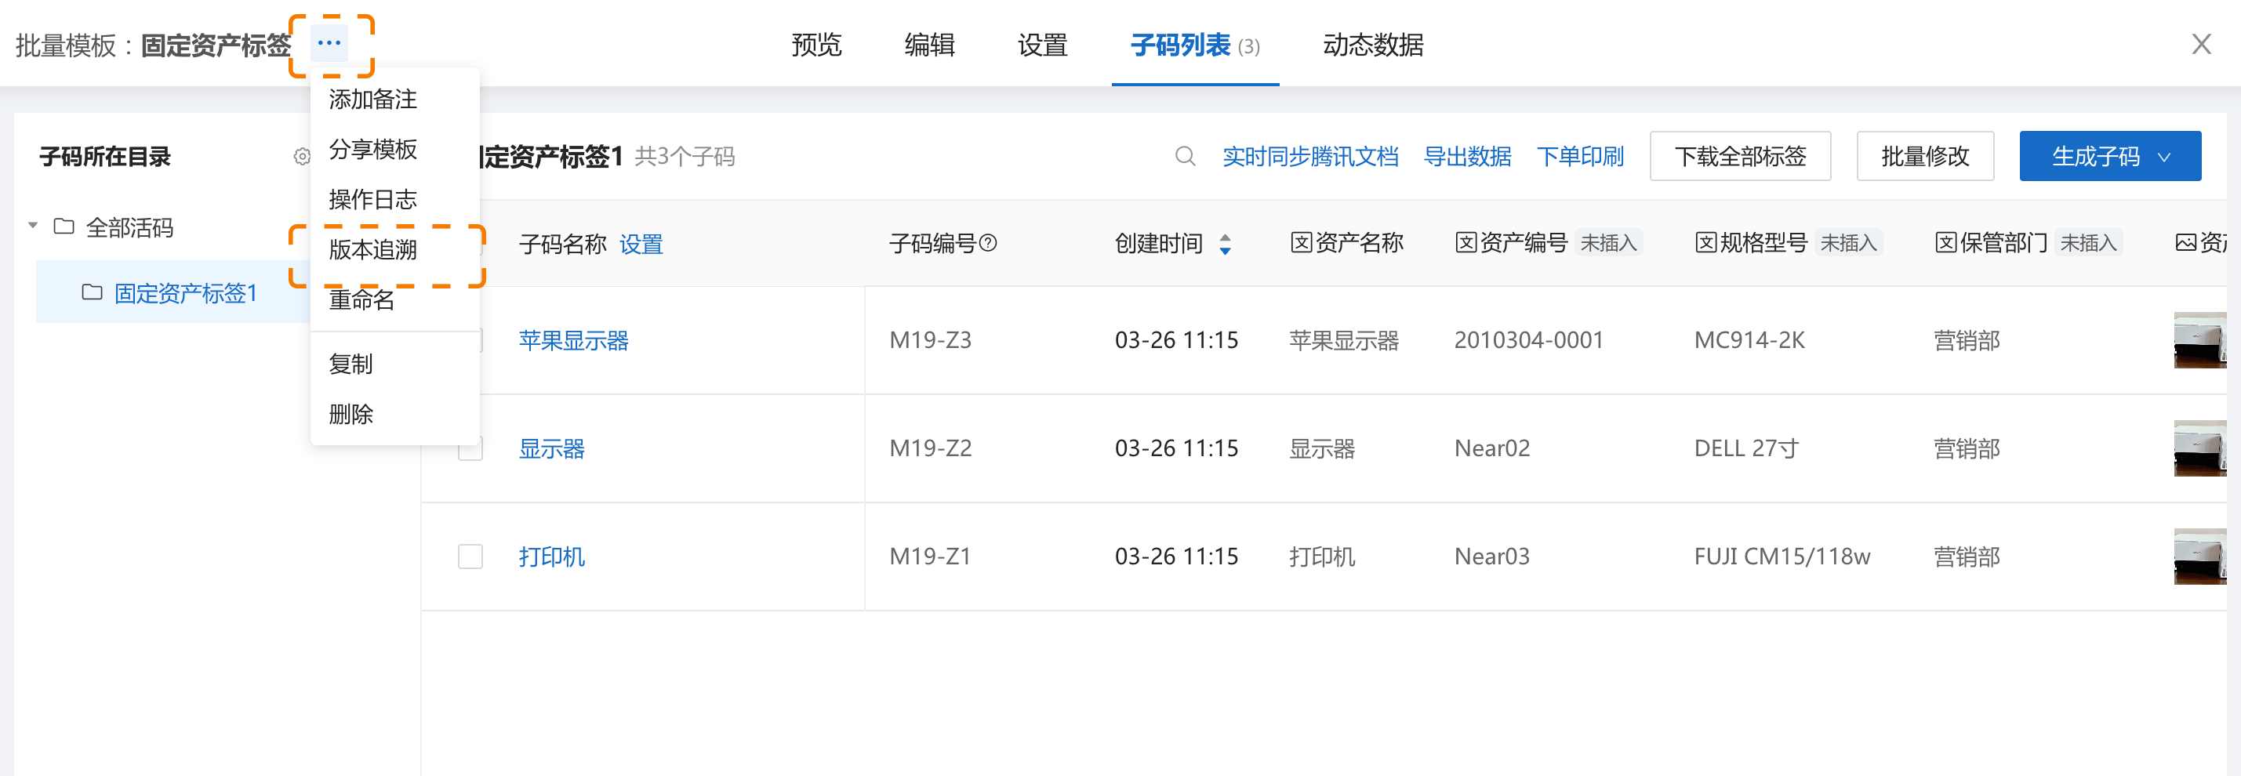Open the 生成子码 dropdown arrow

tap(2164, 158)
